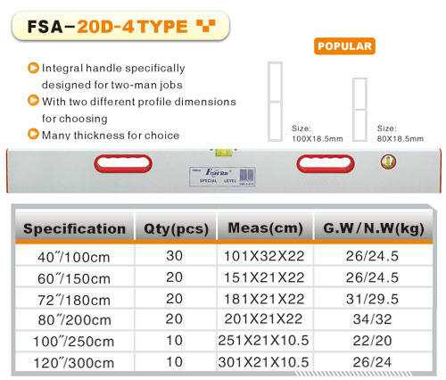This screenshot has width=446, height=380.
Task: Click the FSA-20D-4 TYPE title banner
Action: click(120, 26)
